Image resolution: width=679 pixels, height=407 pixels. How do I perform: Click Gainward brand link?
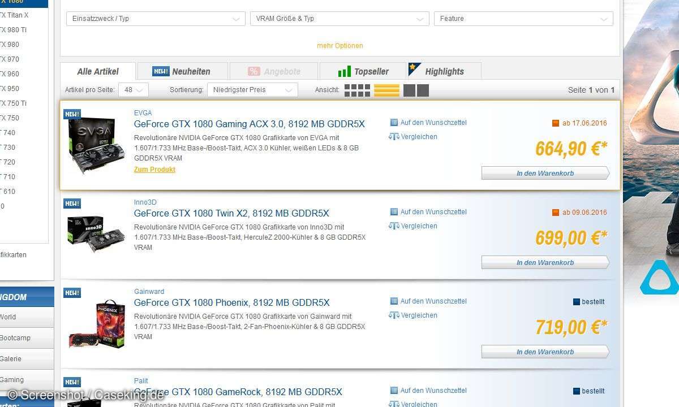pos(149,292)
